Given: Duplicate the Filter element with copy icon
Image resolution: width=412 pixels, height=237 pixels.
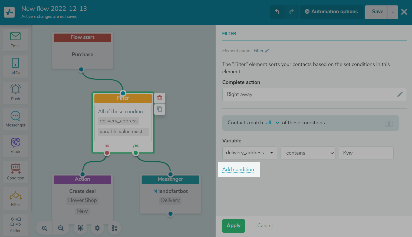Looking at the screenshot, I should tap(160, 109).
